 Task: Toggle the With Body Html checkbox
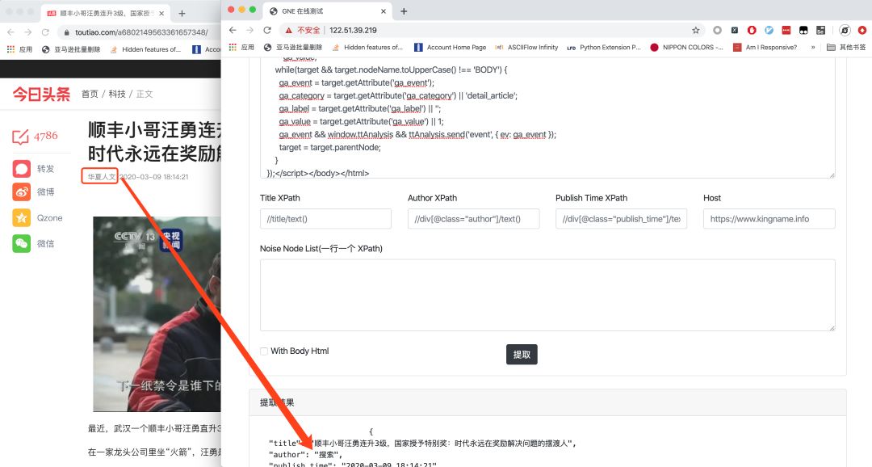(263, 351)
